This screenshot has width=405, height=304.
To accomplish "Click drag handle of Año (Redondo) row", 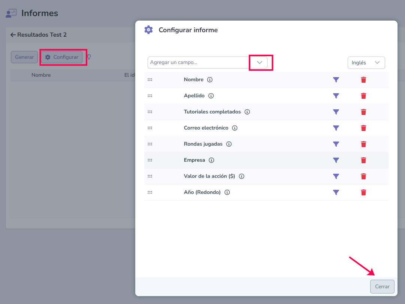I will coord(150,192).
